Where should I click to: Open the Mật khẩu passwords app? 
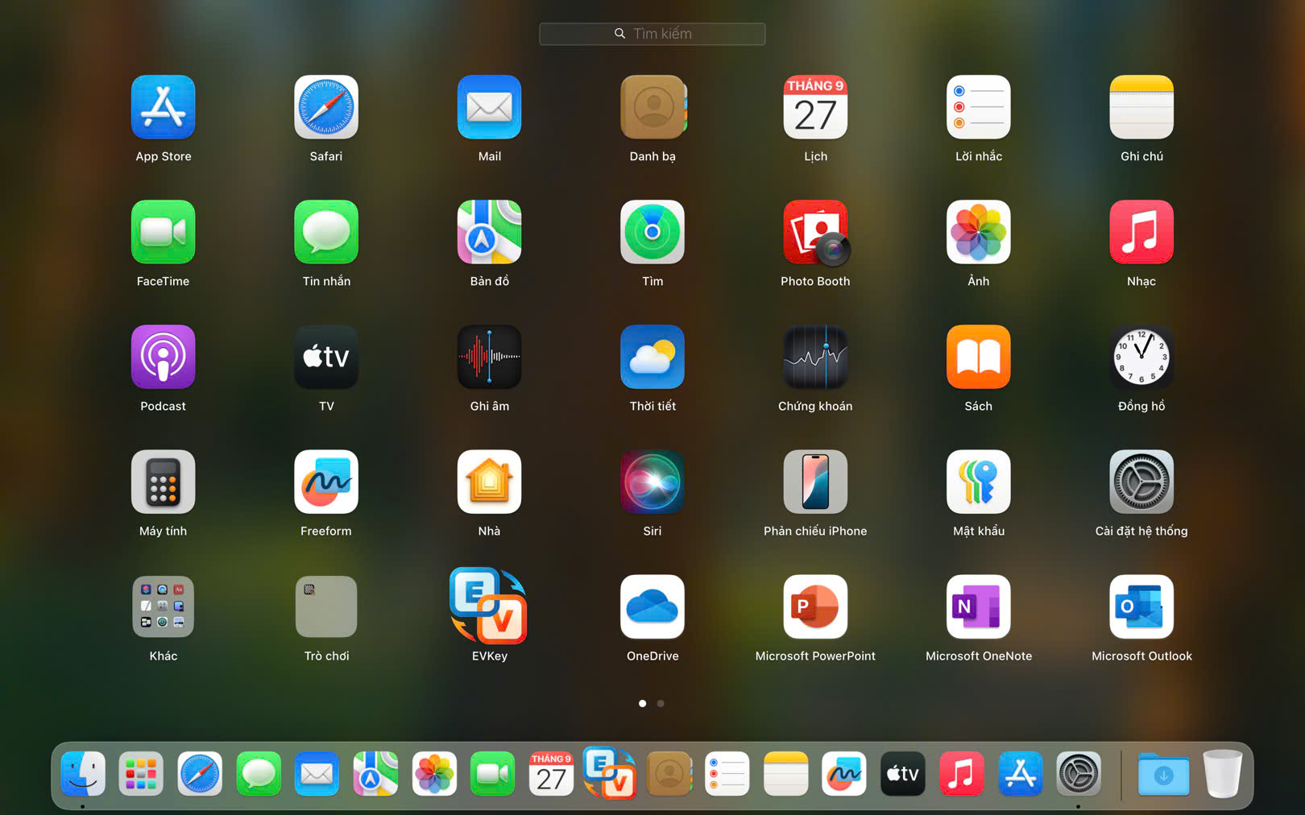point(978,482)
